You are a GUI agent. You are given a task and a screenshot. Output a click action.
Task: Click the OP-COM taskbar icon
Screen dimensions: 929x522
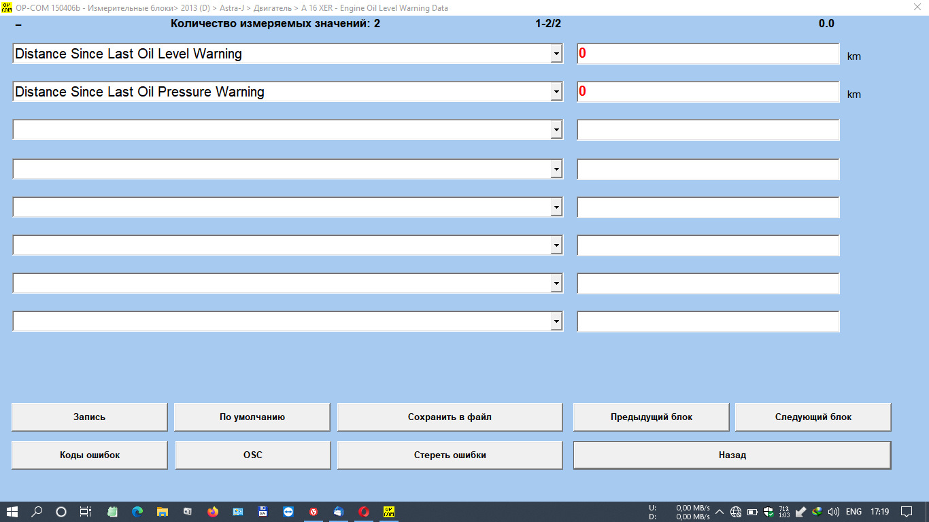(x=389, y=512)
